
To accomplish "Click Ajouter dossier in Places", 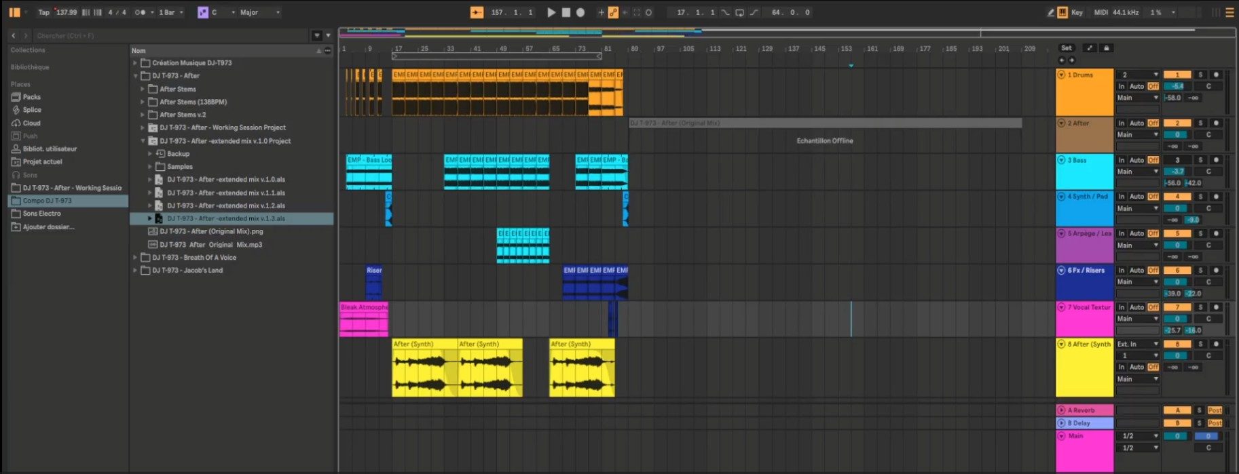I will click(48, 226).
